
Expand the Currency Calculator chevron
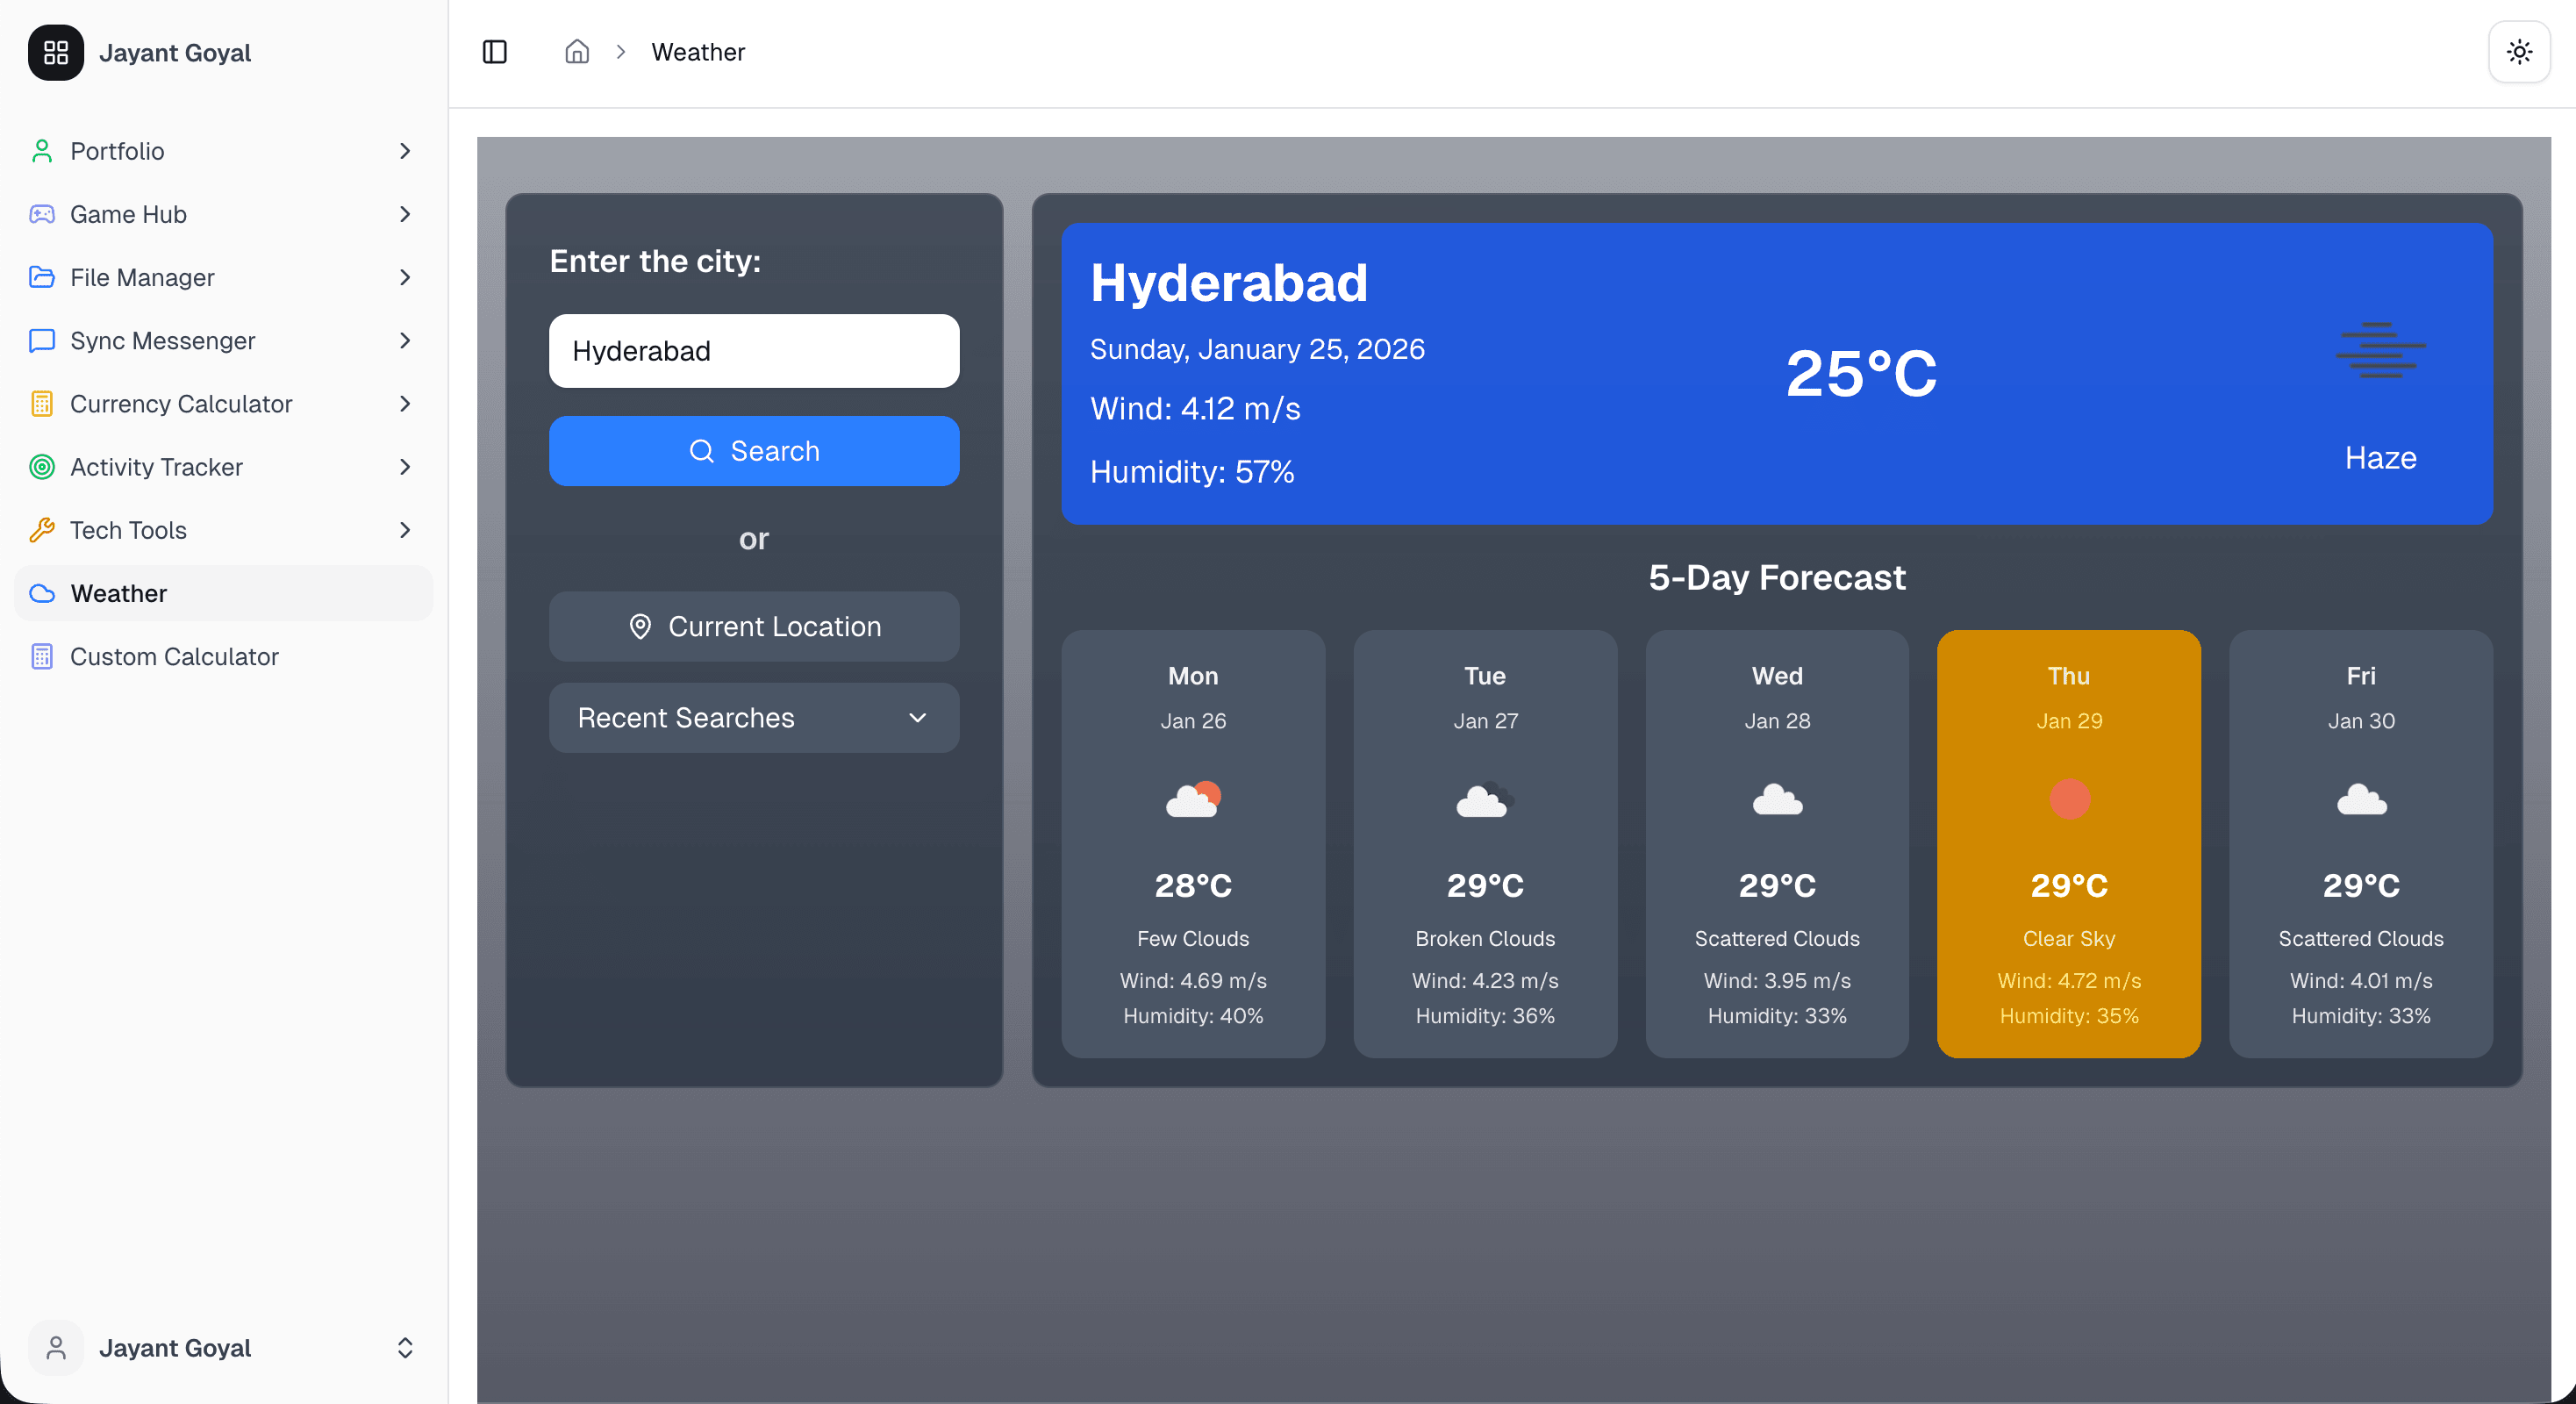coord(405,404)
